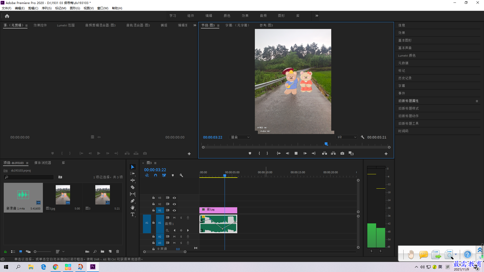Open 节目: 图3 panel menu
Image resolution: width=484 pixels, height=272 pixels.
218,25
